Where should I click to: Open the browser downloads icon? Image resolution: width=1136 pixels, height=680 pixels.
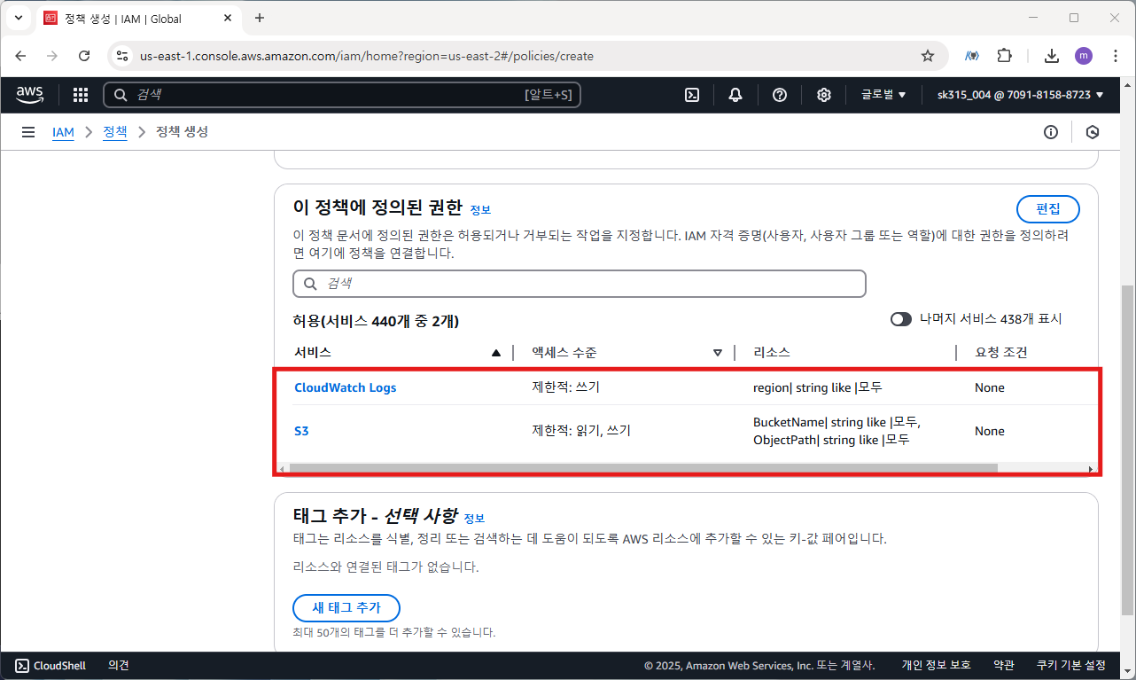1052,56
